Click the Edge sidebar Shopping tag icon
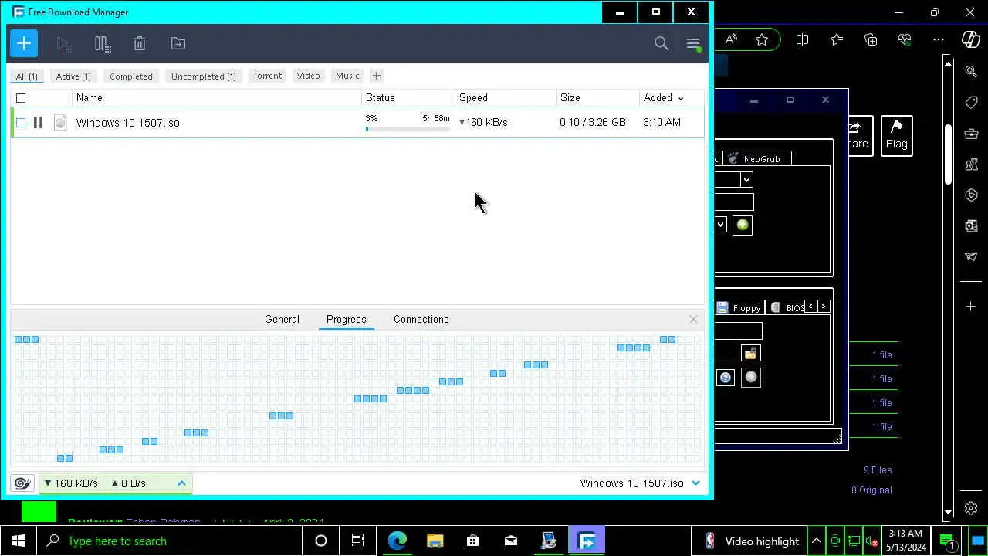Screen dimensions: 988x556 click(x=971, y=103)
